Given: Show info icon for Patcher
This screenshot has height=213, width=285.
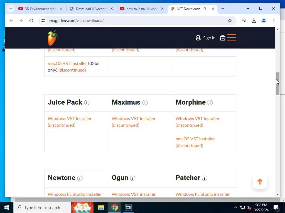Looking at the screenshot, I should pyautogui.click(x=205, y=178).
